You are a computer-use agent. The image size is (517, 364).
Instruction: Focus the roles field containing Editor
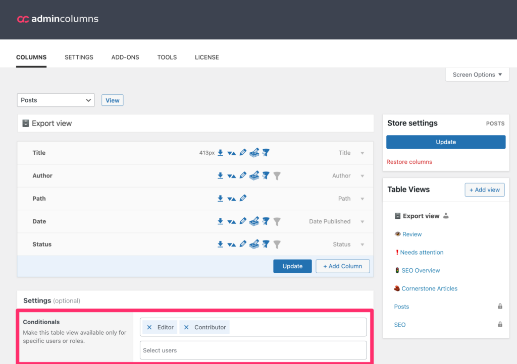click(x=253, y=327)
